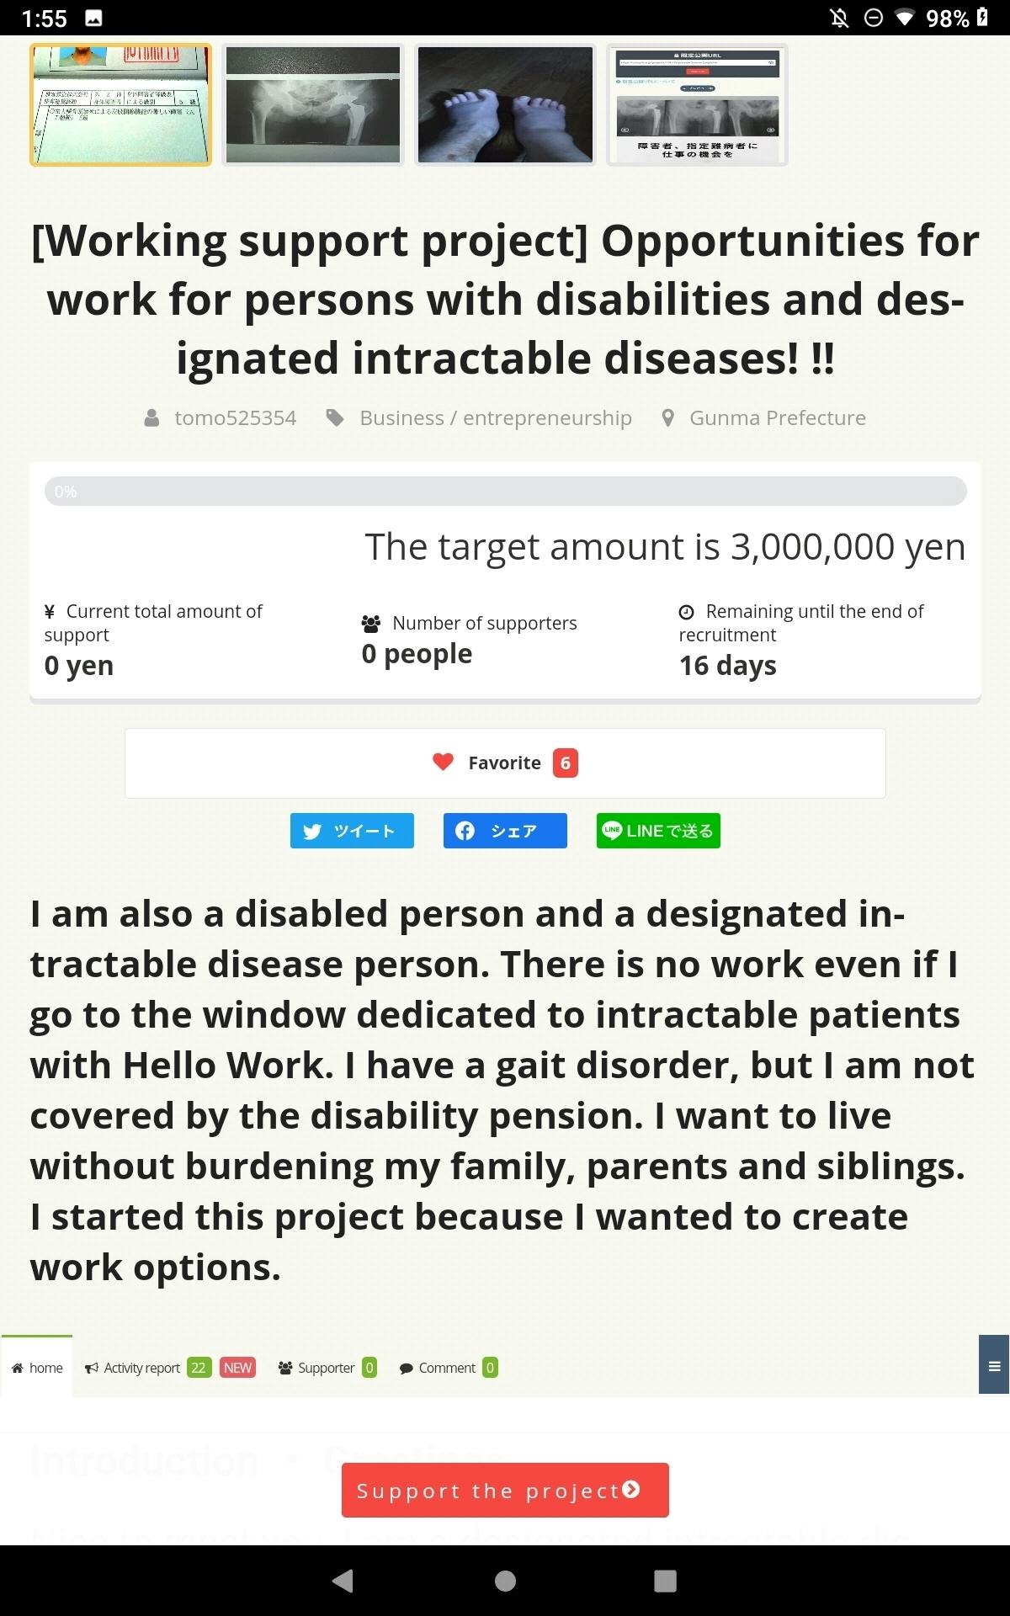Viewport: 1010px width, 1616px height.
Task: Open the limited URL screenshot thumbnail
Action: [697, 105]
